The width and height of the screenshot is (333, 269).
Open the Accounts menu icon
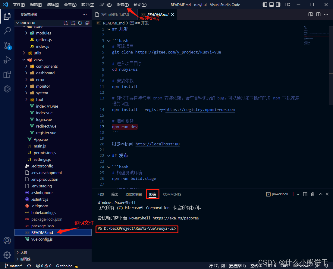[x=7, y=241]
